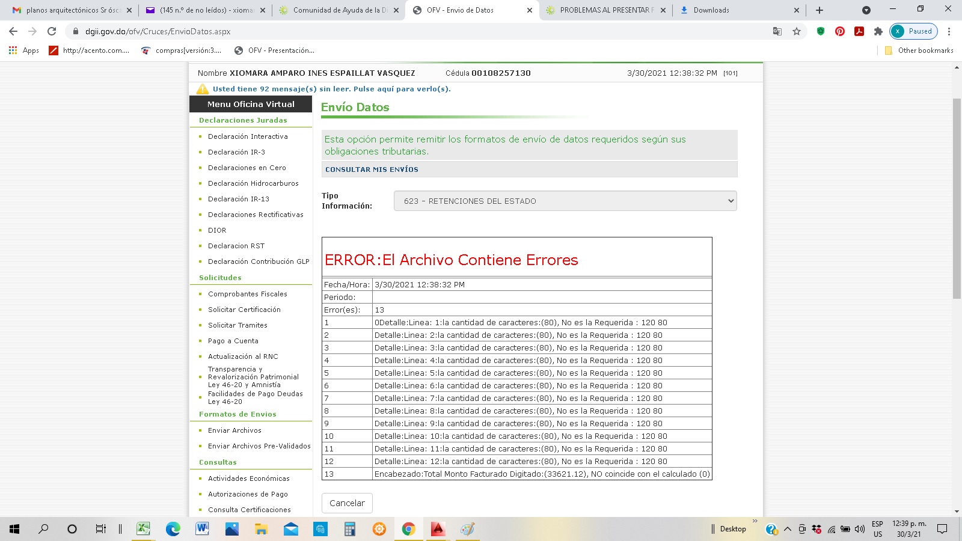This screenshot has width=962, height=541.
Task: Open the CONSULTAR MIS ENVÍOS link
Action: [372, 170]
